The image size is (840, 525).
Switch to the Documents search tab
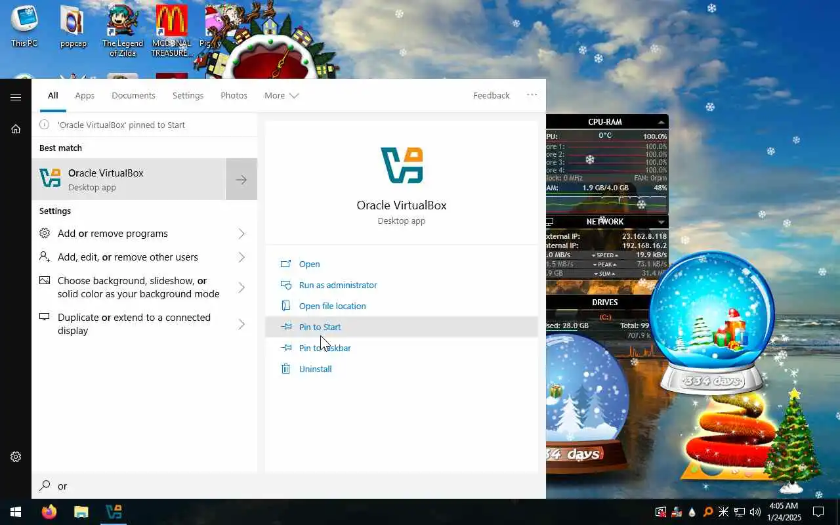pyautogui.click(x=133, y=95)
